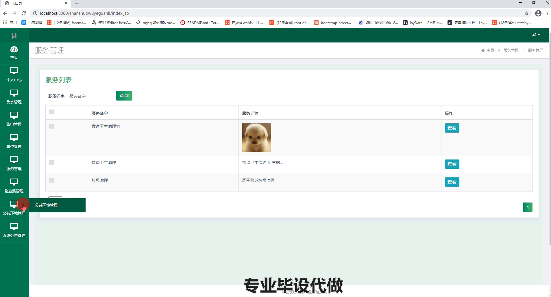551x297 pixels.
Task: Open the root of... bookmark
Action: (289, 23)
